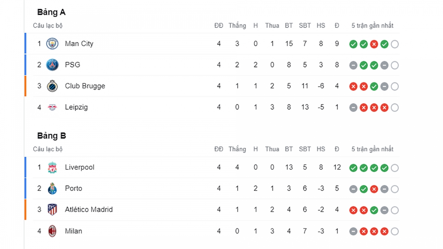Open the Liverpool team link
The height and width of the screenshot is (249, 443).
79,167
